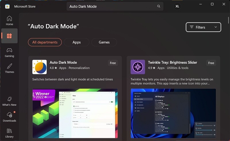Select the Games filter pill

click(104, 42)
